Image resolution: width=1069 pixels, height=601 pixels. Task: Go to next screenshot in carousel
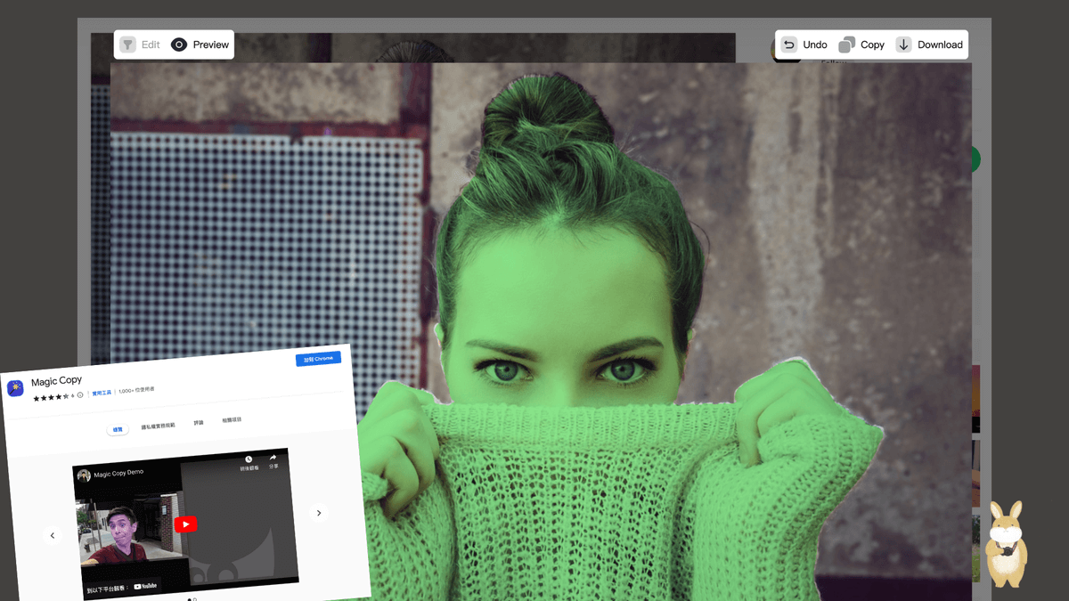click(x=319, y=513)
